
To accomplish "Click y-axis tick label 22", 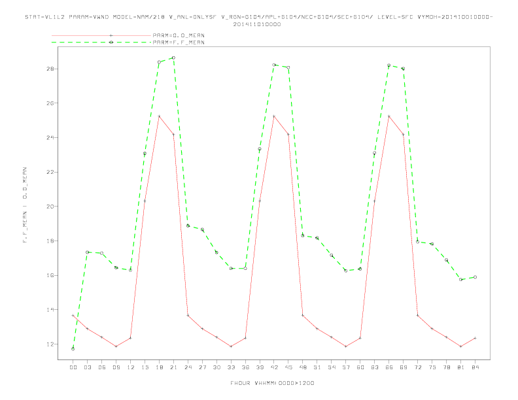I will pyautogui.click(x=50, y=173).
